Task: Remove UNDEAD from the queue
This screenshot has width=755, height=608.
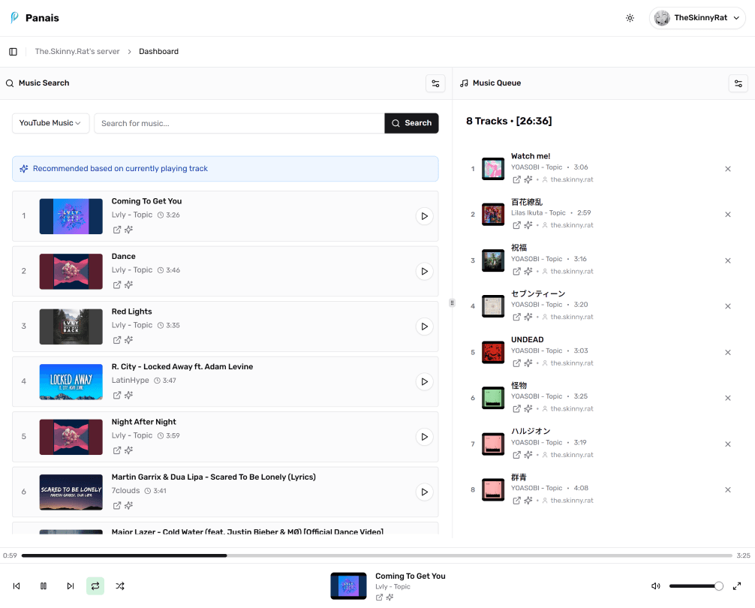Action: tap(727, 352)
